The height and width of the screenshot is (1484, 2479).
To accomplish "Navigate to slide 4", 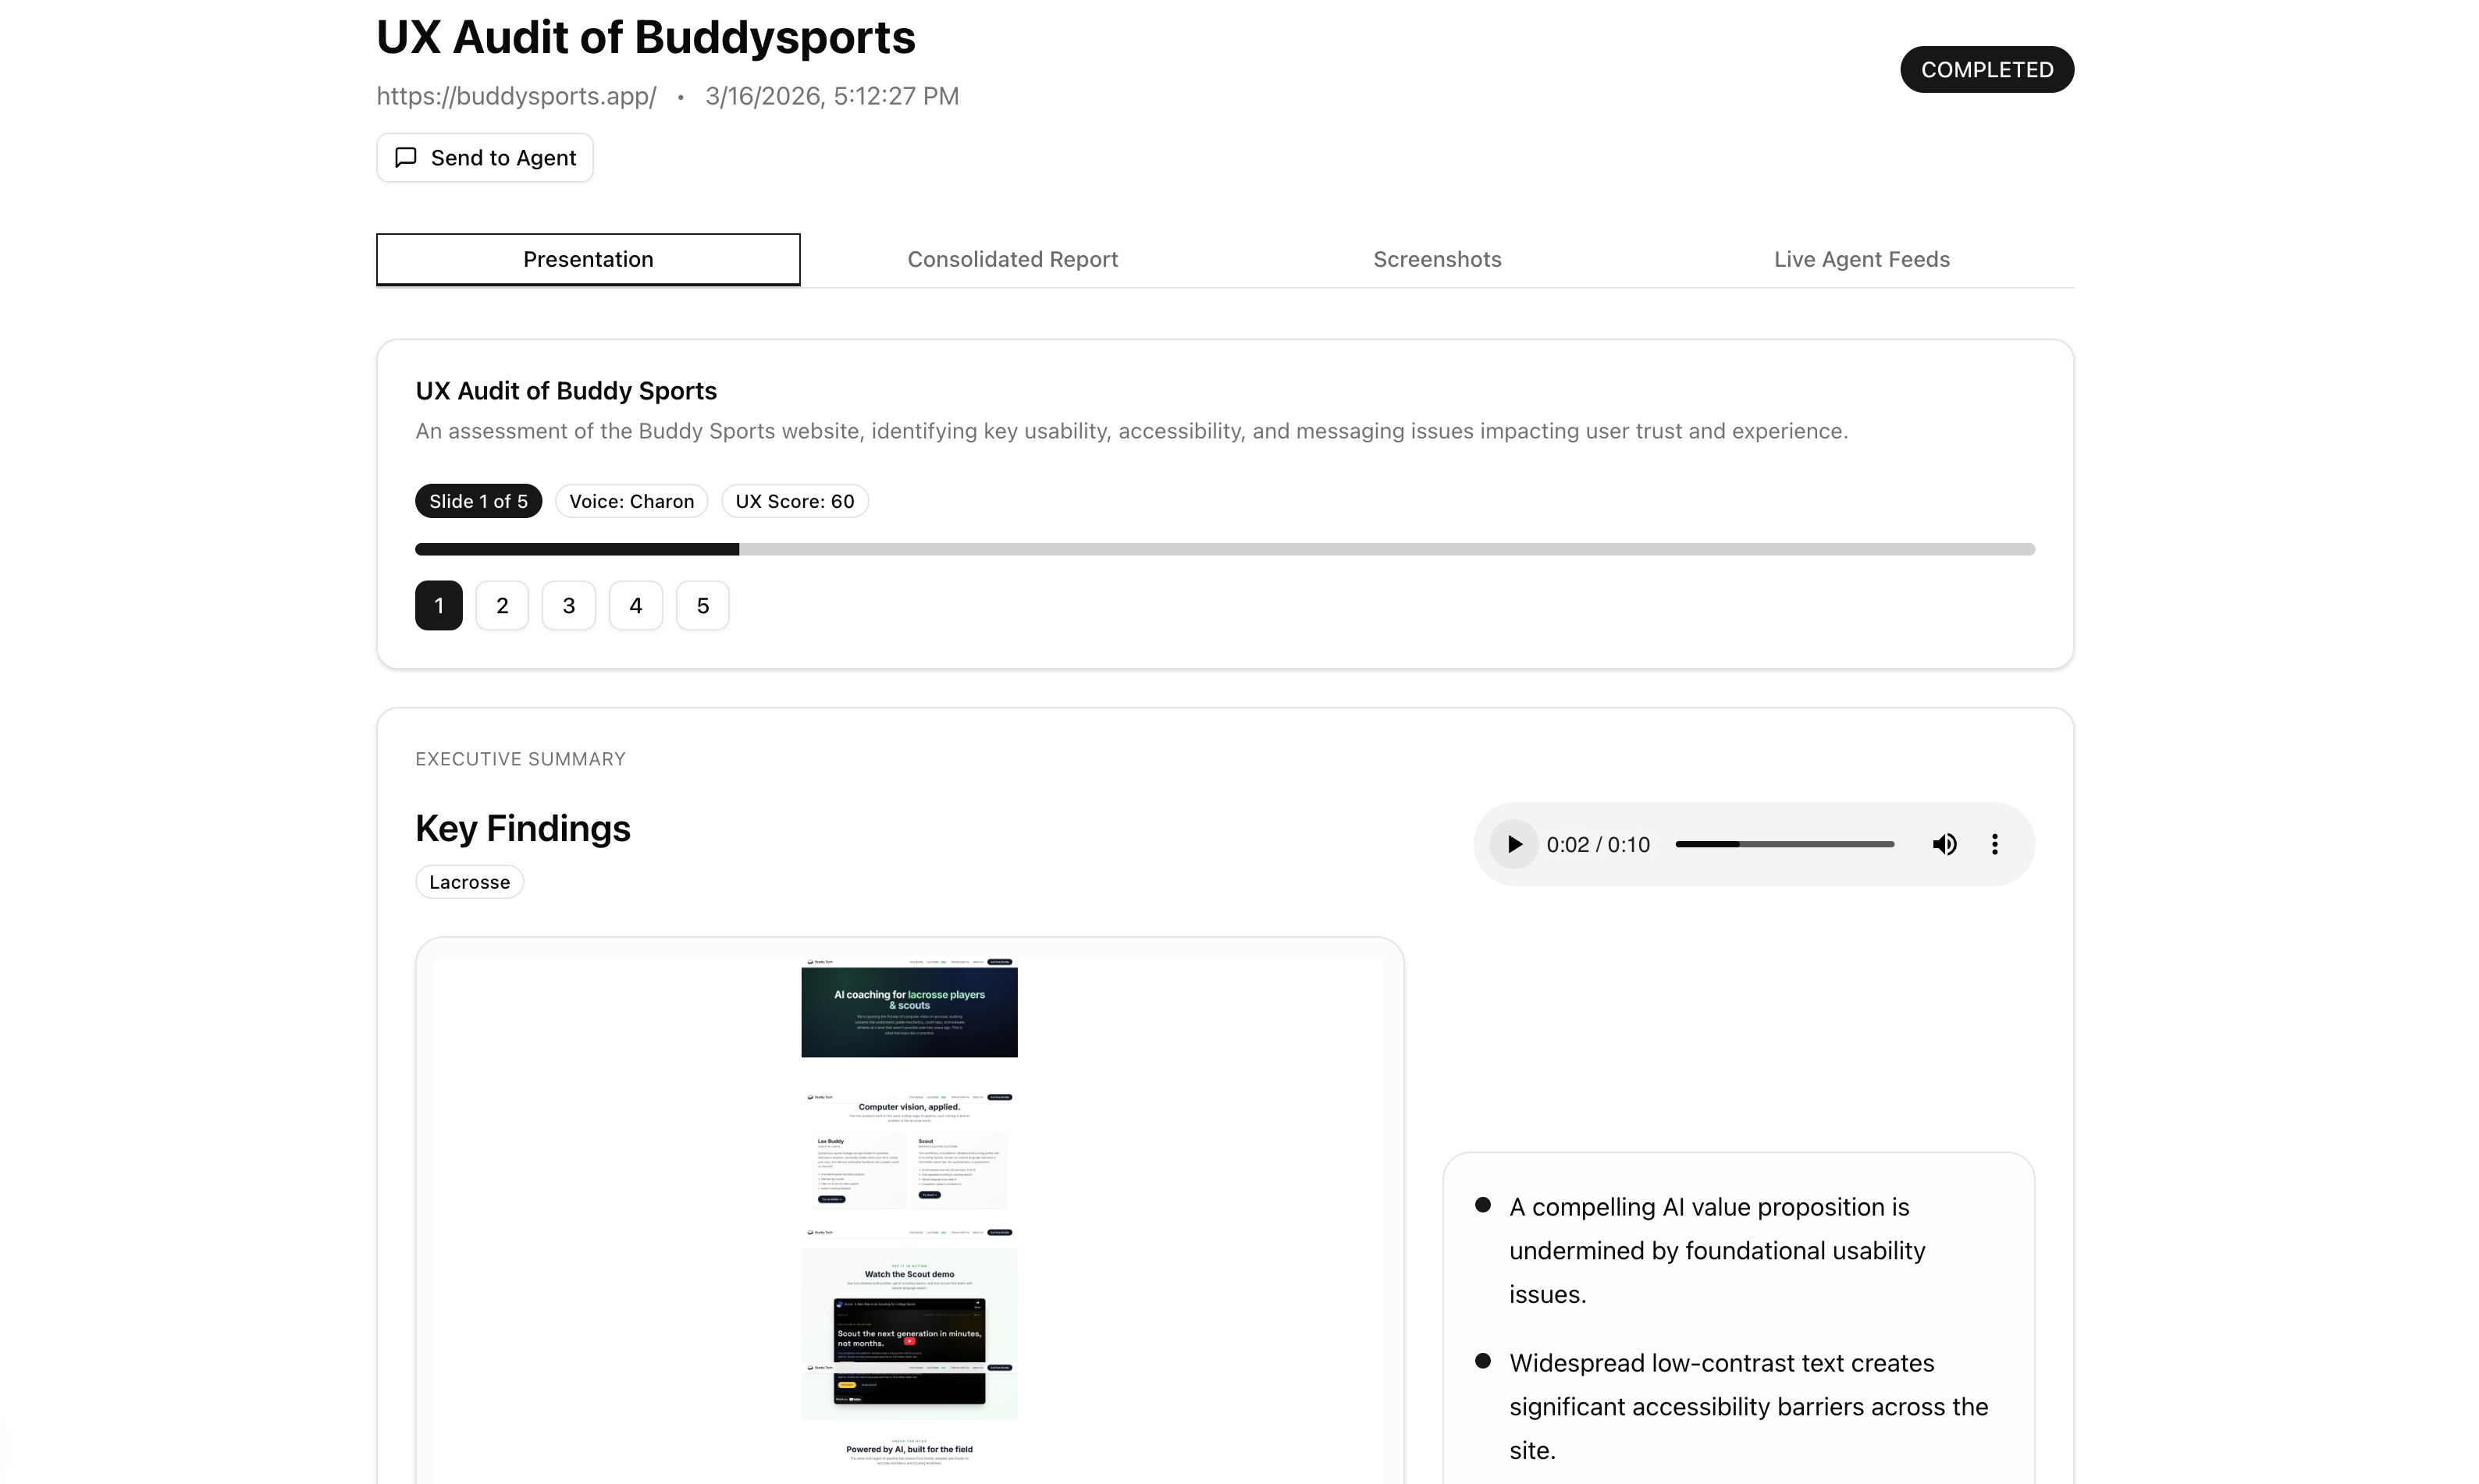I will tap(635, 605).
